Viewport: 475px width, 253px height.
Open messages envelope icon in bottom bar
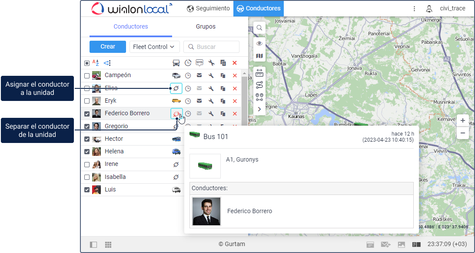[385, 244]
